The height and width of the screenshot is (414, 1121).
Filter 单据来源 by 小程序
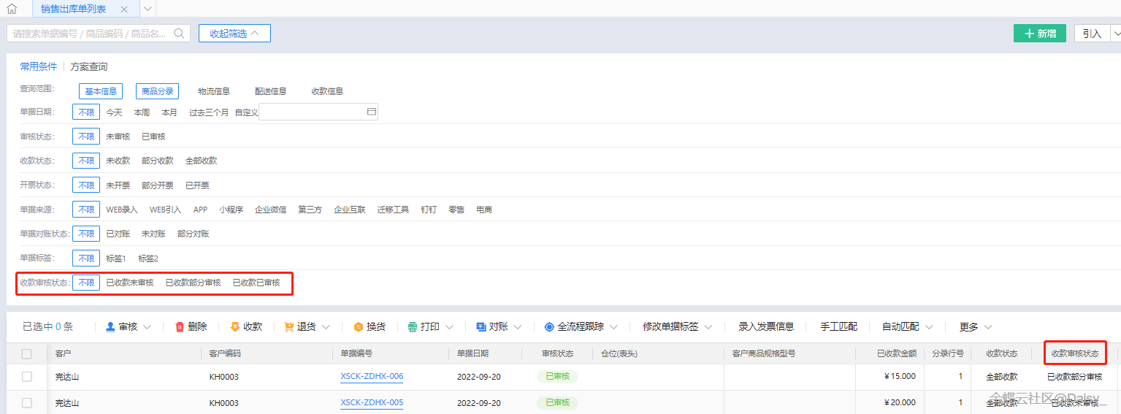pos(231,210)
